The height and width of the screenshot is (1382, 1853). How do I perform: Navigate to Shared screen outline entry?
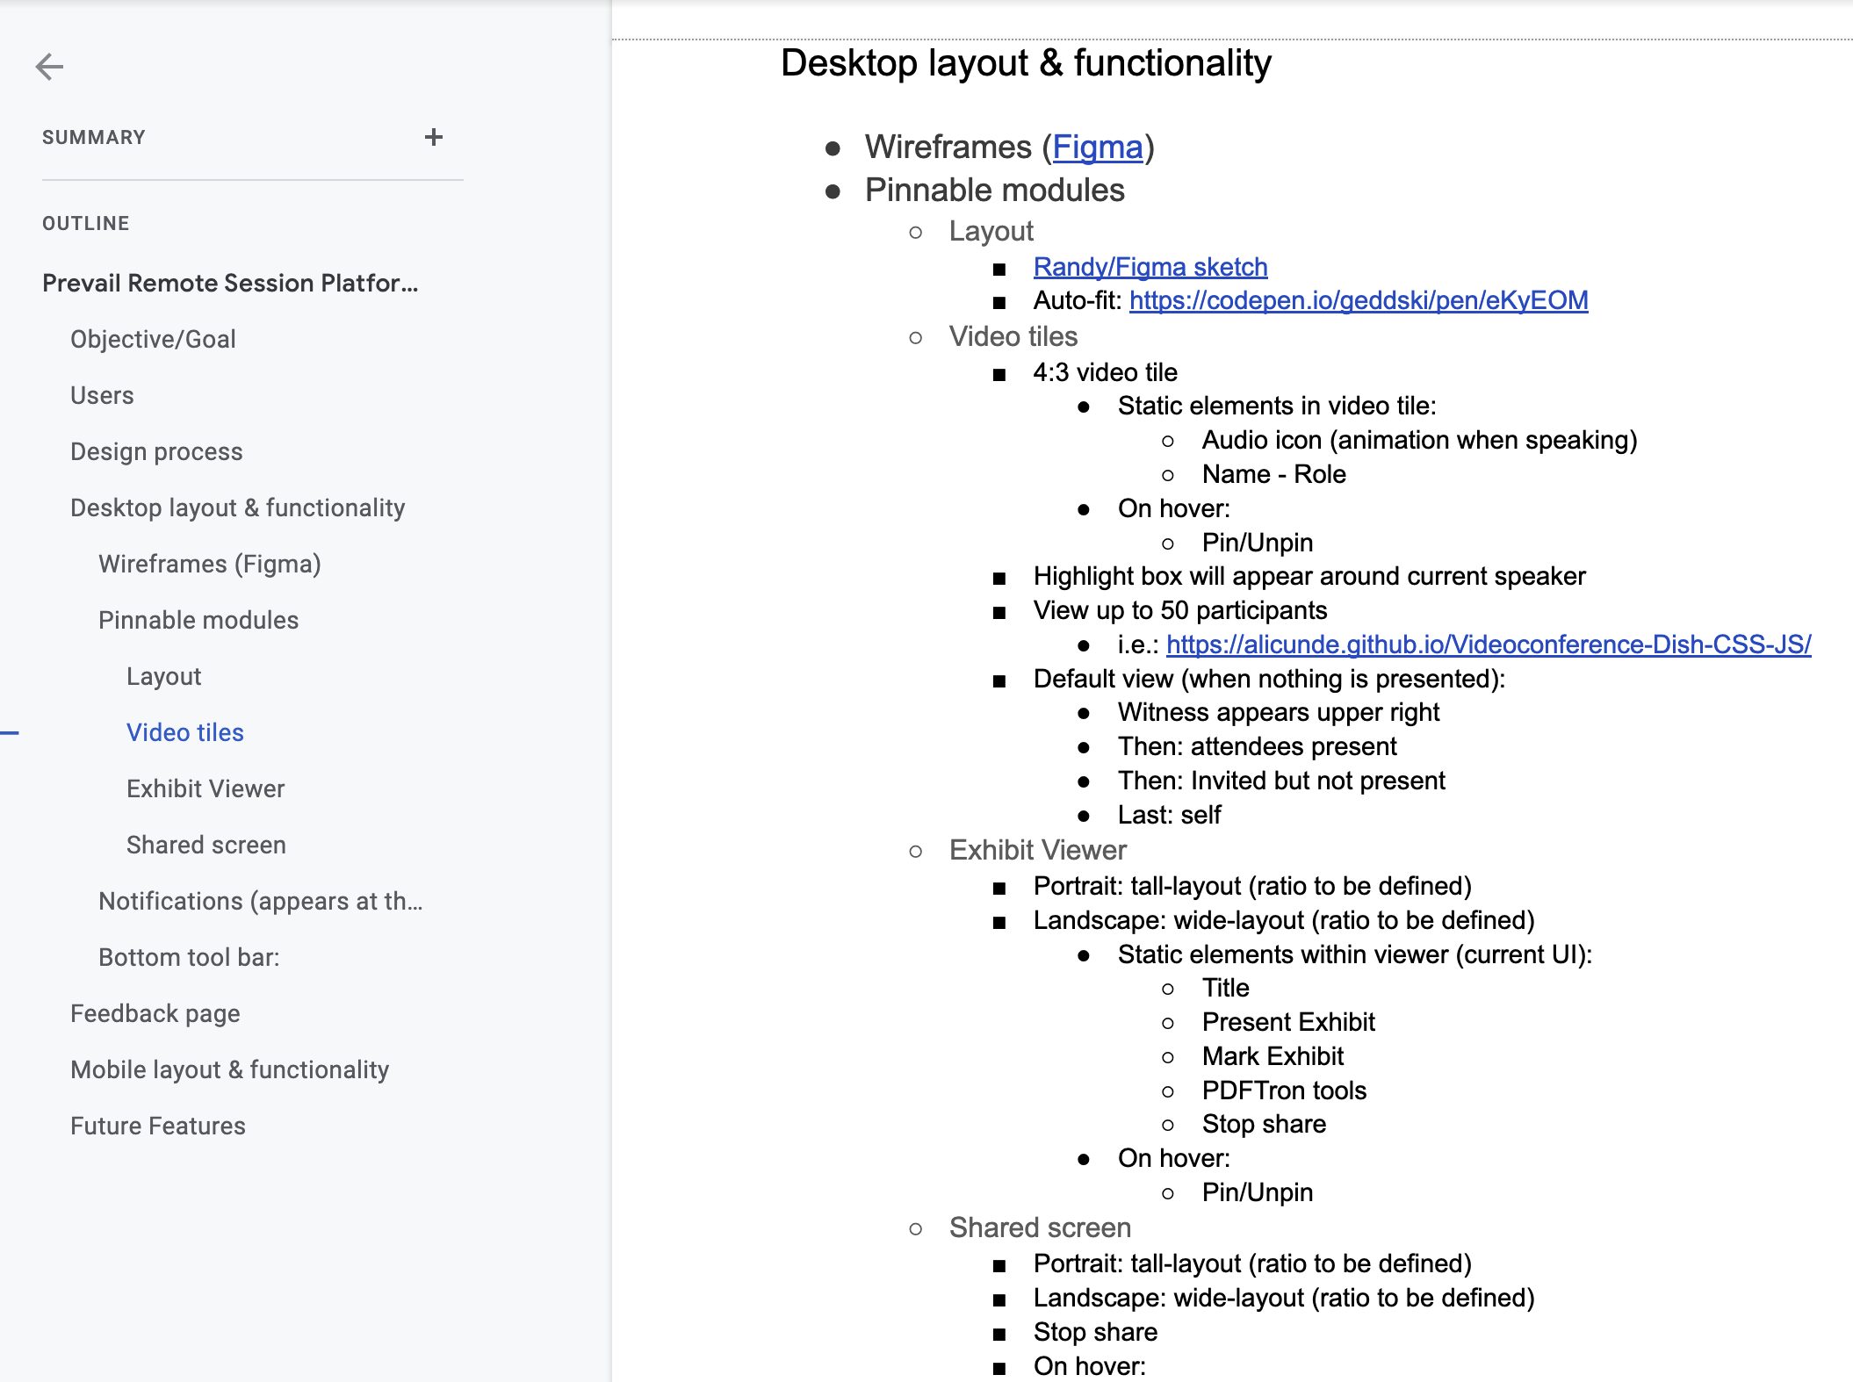(x=205, y=845)
